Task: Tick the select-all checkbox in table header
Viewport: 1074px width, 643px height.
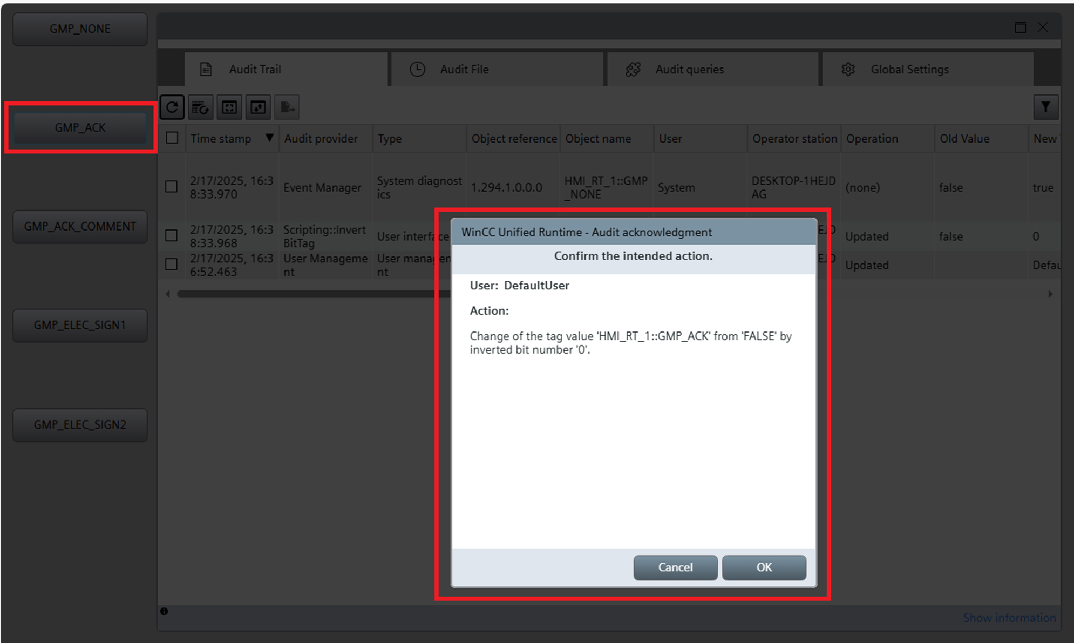Action: [x=172, y=138]
